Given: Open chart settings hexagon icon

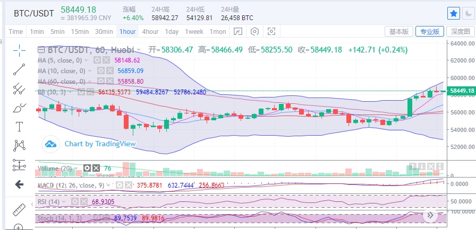Looking at the screenshot, I should click(255, 32).
